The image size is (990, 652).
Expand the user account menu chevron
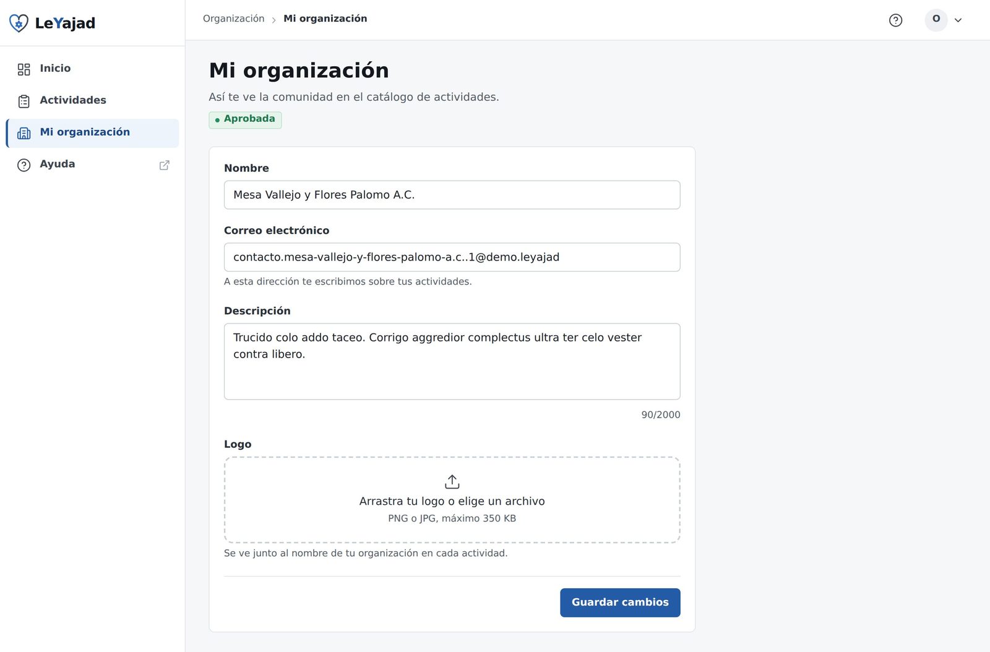coord(958,20)
